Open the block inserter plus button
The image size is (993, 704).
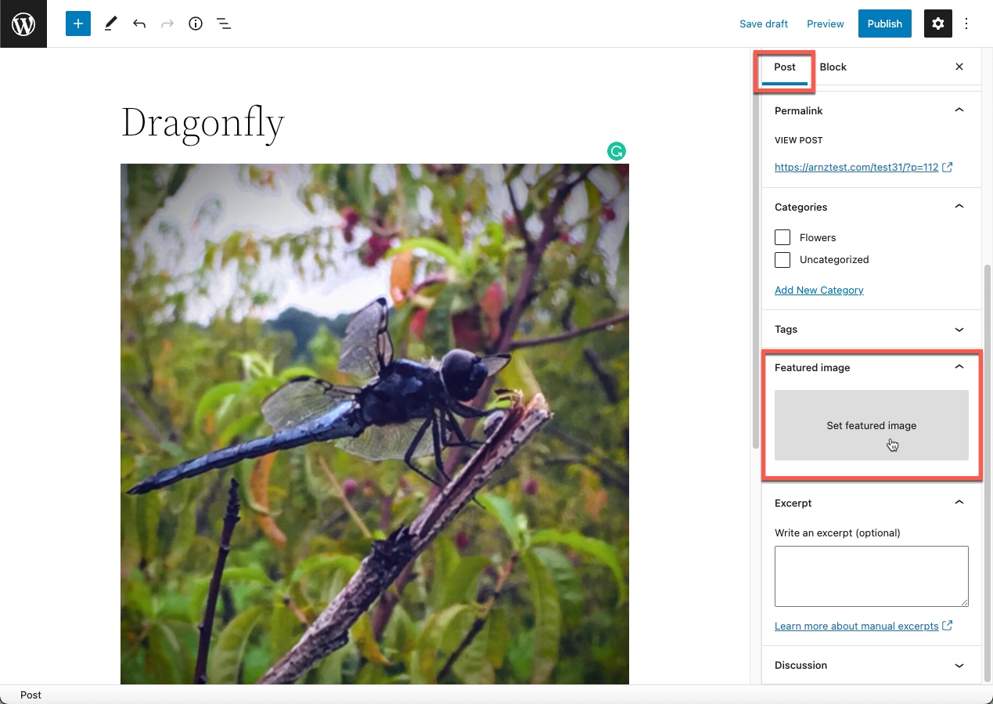[78, 23]
